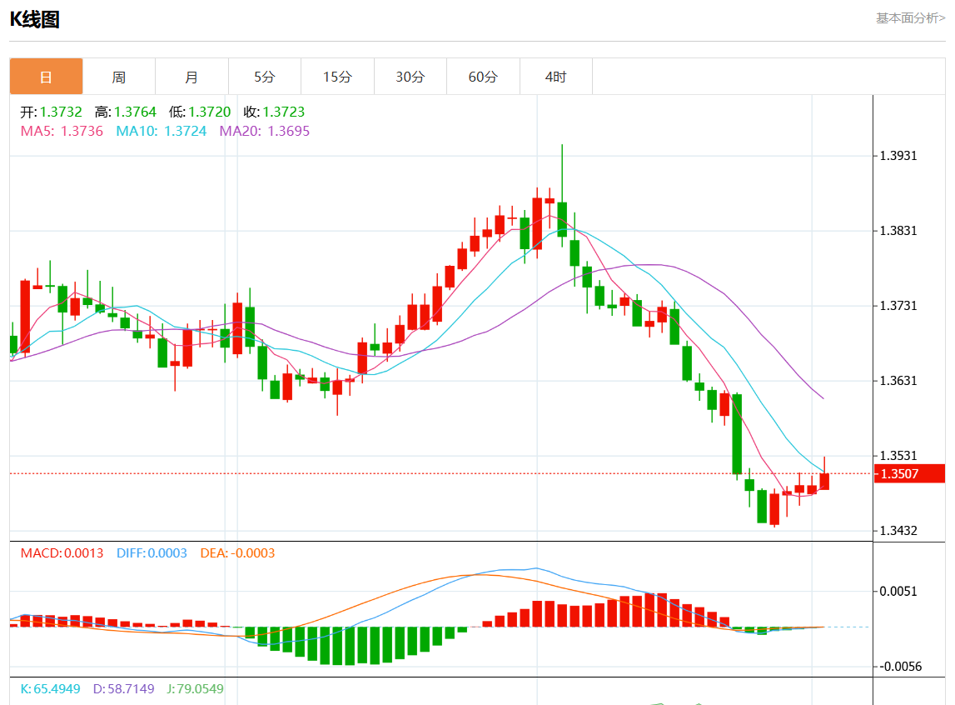Switch to the 5分 interval tab
The width and height of the screenshot is (955, 705).
[264, 77]
